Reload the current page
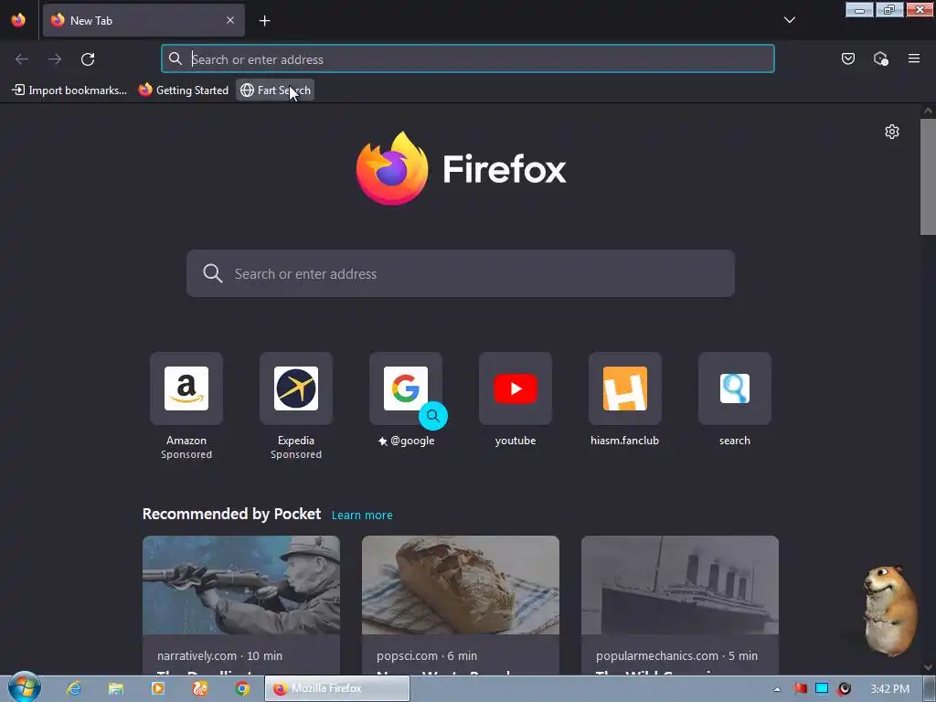The image size is (936, 702). pyautogui.click(x=88, y=59)
